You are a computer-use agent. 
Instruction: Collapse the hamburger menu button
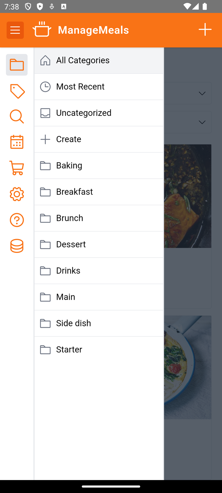coord(15,30)
